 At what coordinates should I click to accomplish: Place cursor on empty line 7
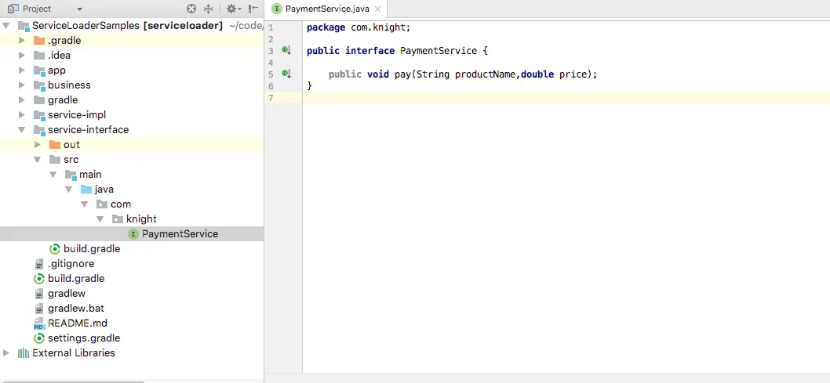pos(566,98)
